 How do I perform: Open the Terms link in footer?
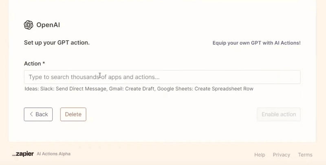click(305, 154)
